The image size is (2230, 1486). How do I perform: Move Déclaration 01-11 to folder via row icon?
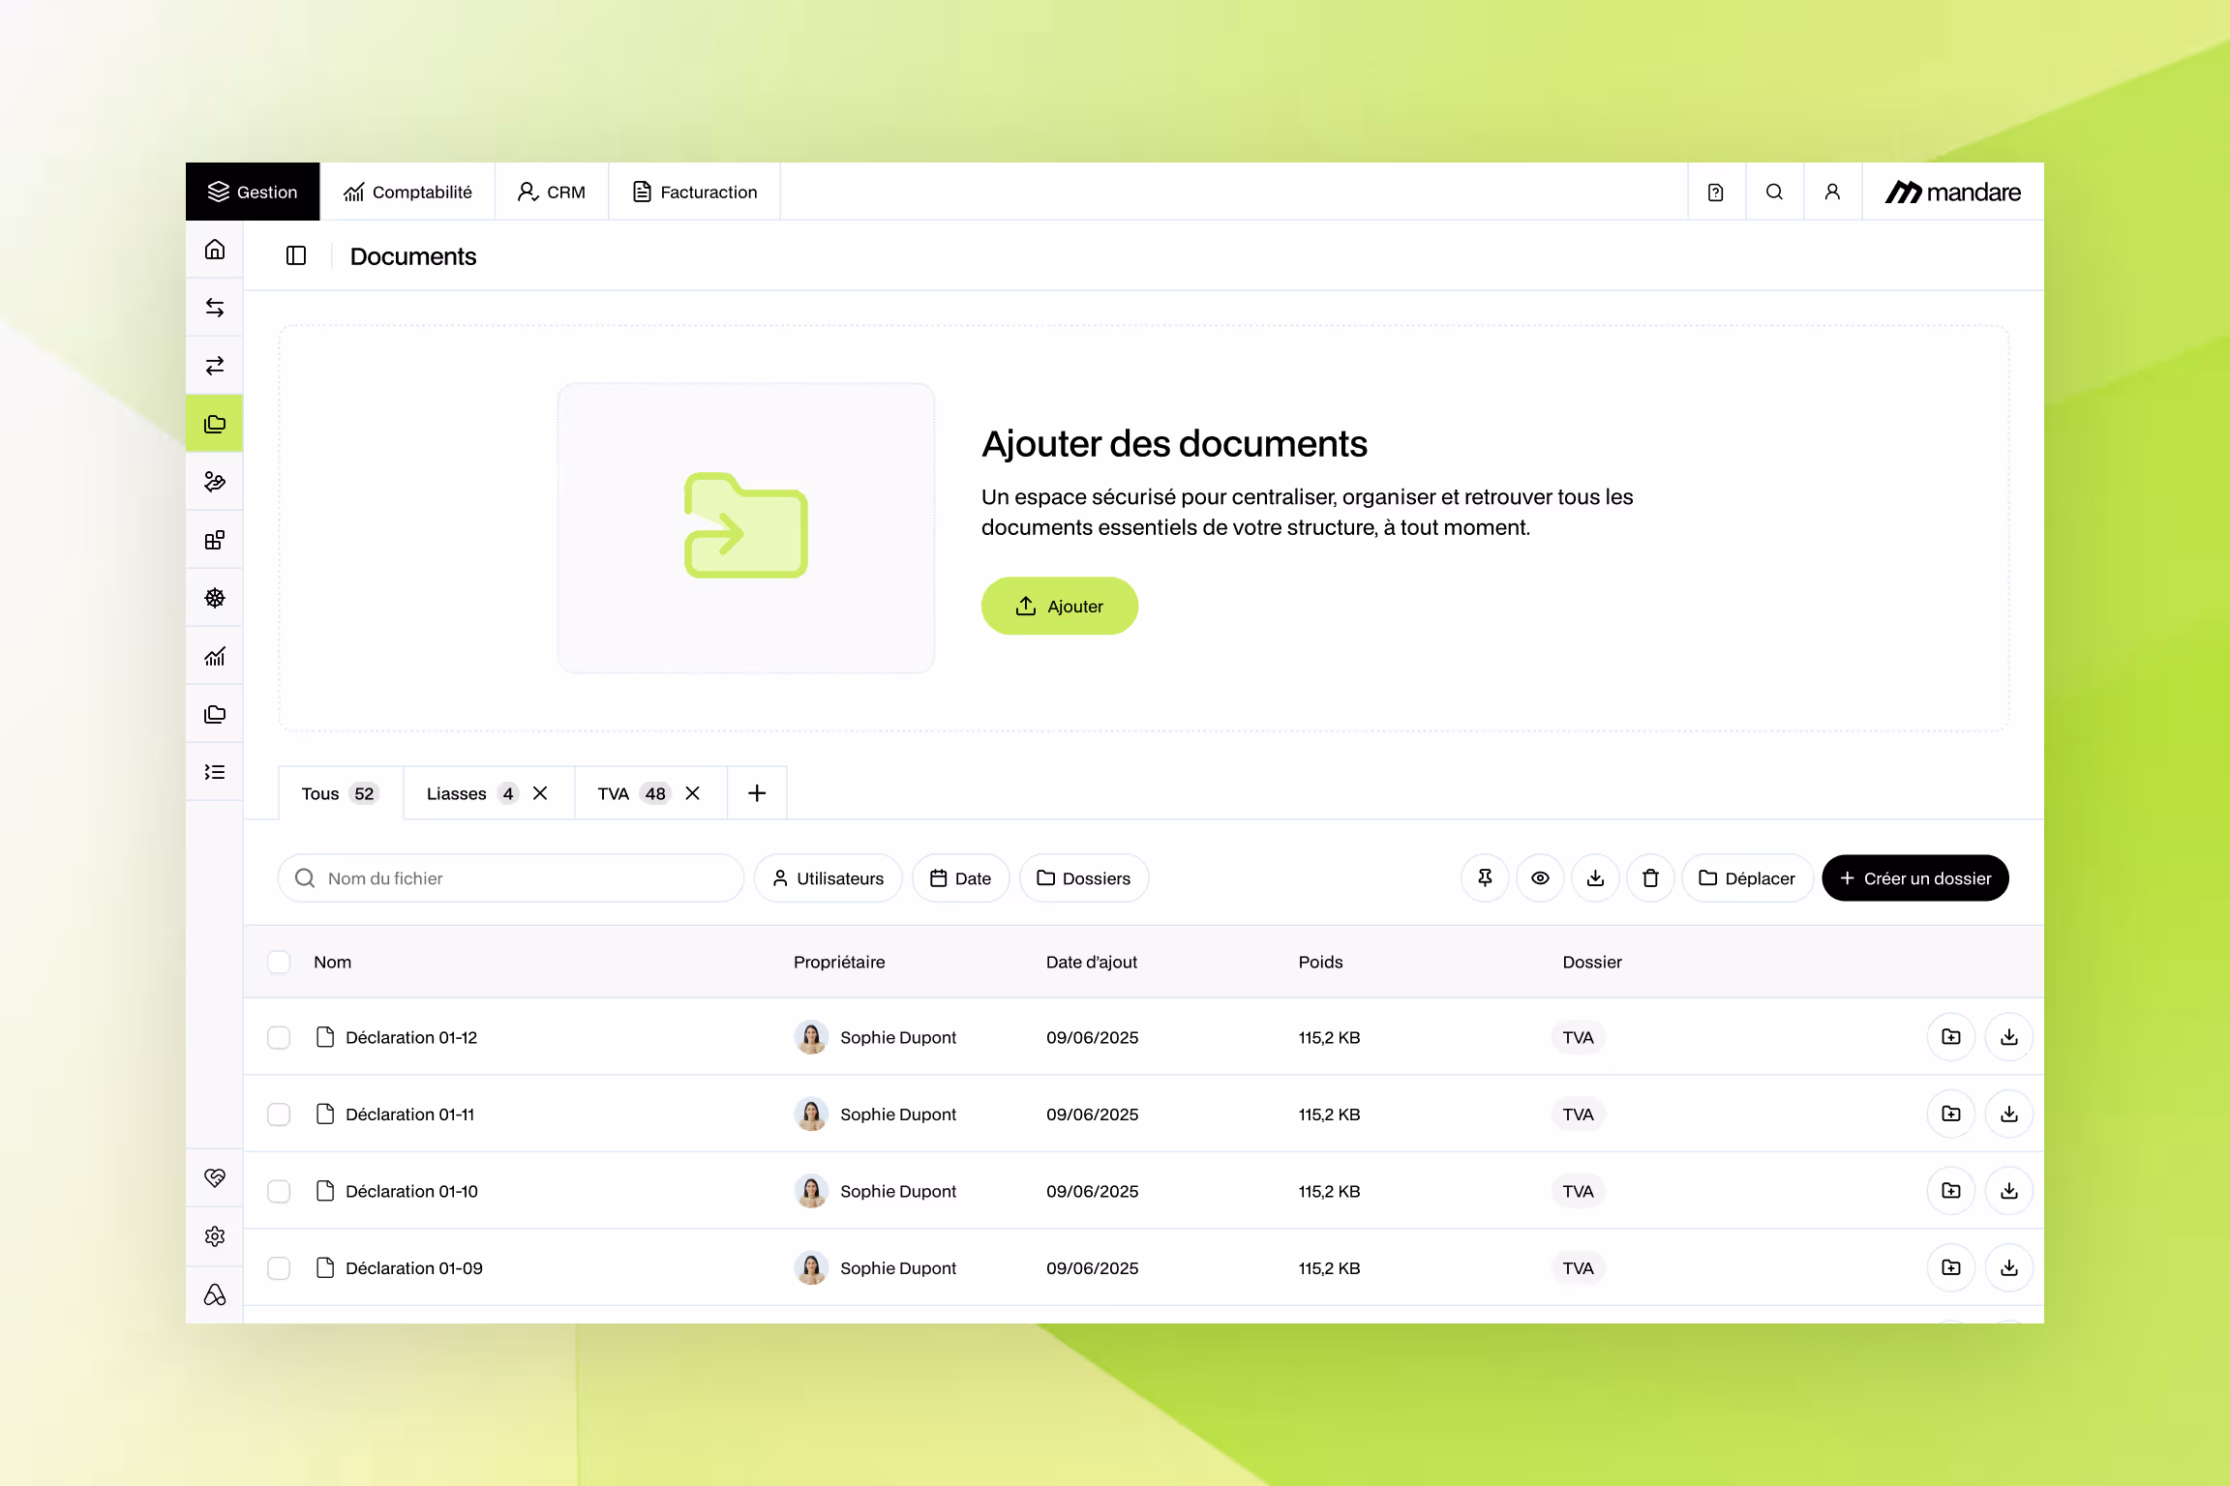1951,1114
